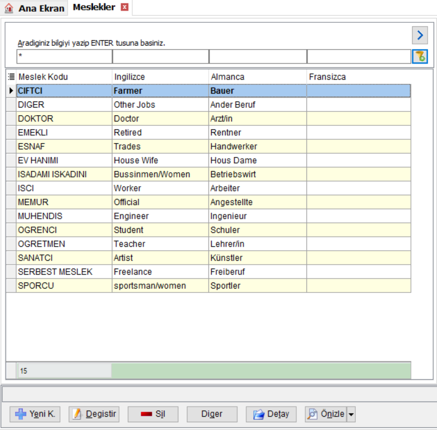Expand the Önizle dropdown arrow
The height and width of the screenshot is (430, 437).
click(x=351, y=414)
